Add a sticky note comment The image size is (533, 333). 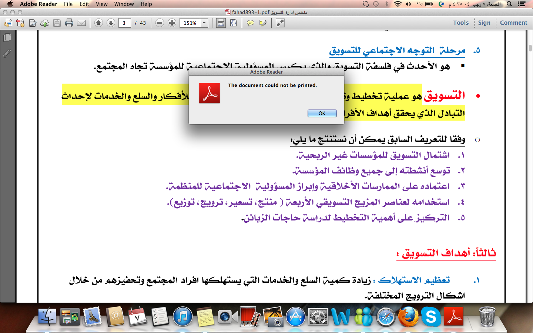click(251, 23)
